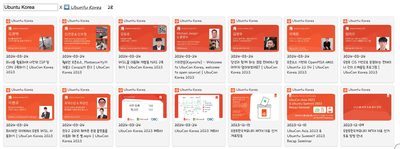Click Ubuntu logo icon on 회사보안 WSL card
Image resolution: width=400 pixels, height=149 pixels.
[x=8, y=90]
